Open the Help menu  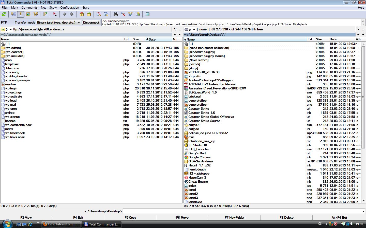point(361,8)
